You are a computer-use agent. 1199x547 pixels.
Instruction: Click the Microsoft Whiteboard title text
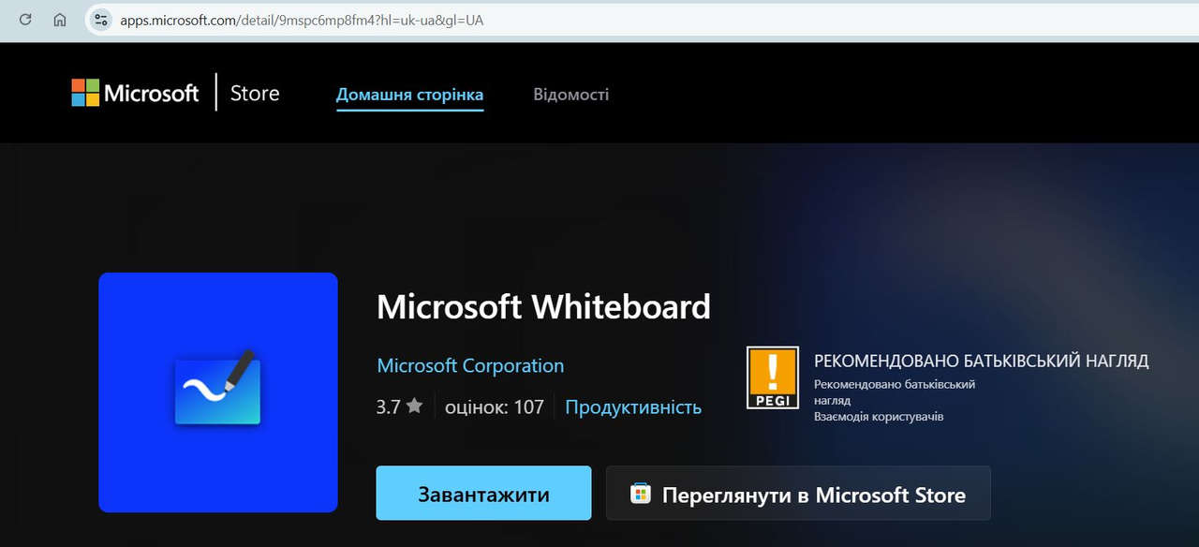(x=543, y=306)
